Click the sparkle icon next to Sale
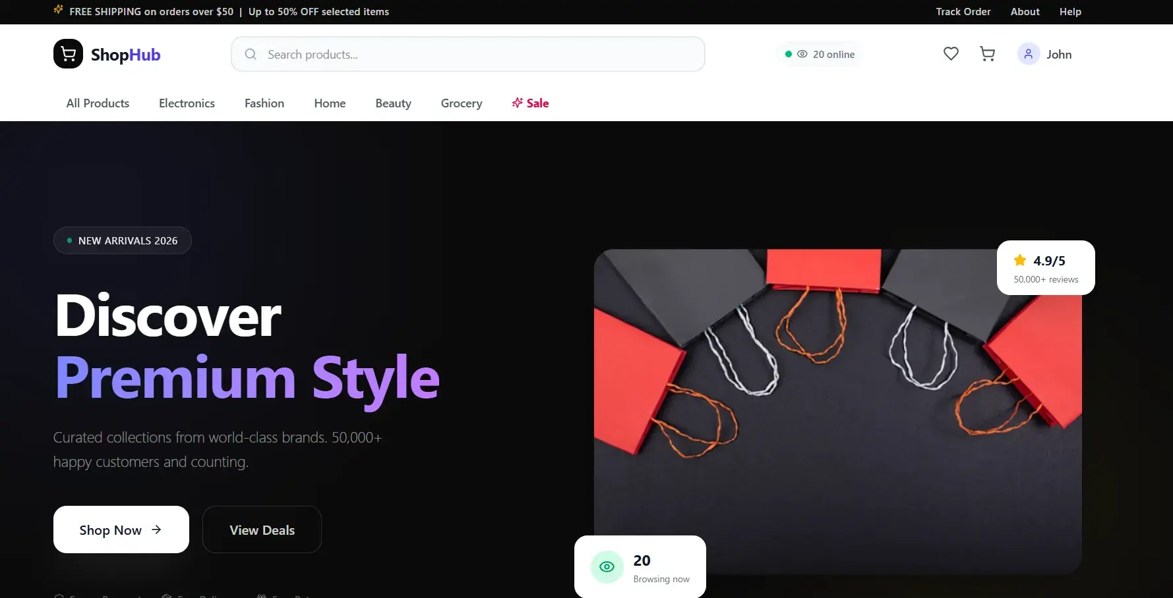Screen dimensions: 1173x598 518,103
